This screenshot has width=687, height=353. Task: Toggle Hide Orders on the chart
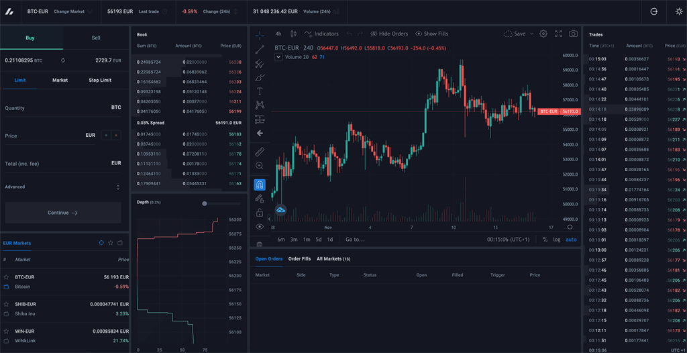[x=388, y=34]
